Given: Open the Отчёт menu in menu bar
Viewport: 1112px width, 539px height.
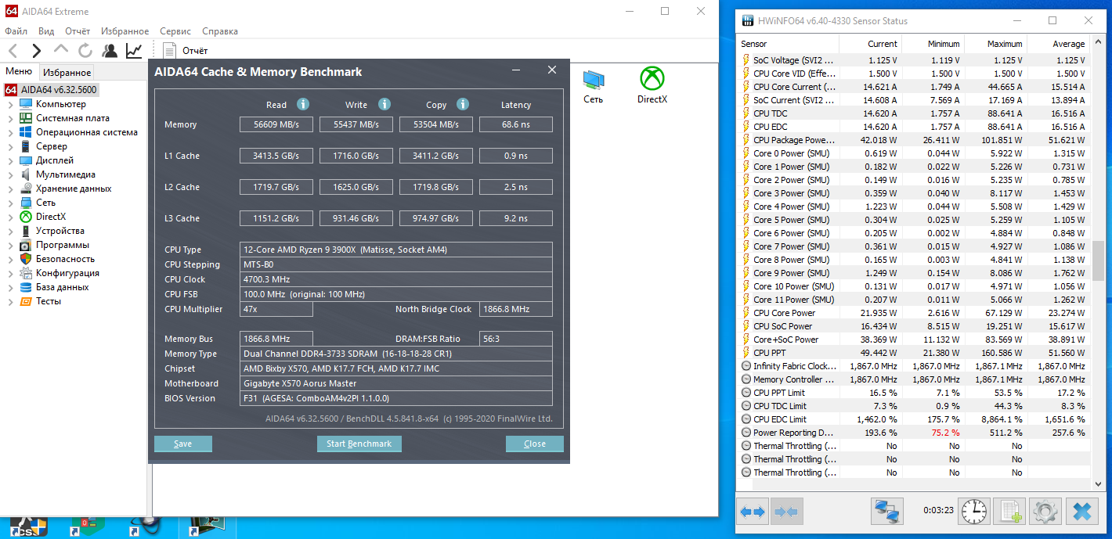Looking at the screenshot, I should (x=78, y=31).
